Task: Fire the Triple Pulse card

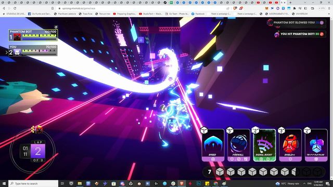Action: tap(316, 145)
